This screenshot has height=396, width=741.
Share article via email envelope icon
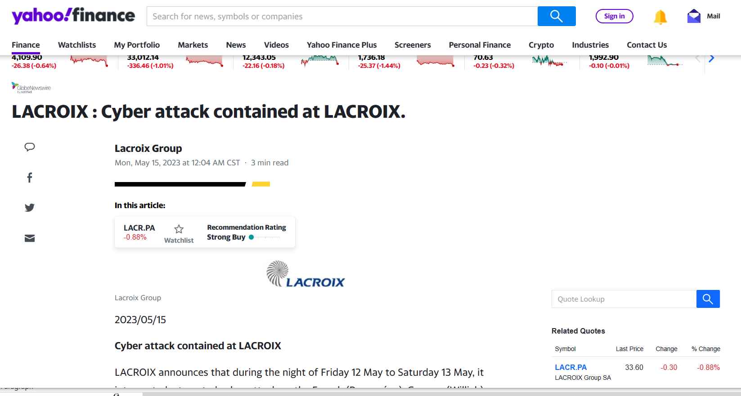click(x=30, y=238)
